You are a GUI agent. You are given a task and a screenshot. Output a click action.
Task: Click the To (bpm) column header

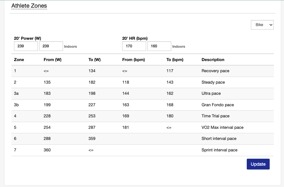[175, 60]
